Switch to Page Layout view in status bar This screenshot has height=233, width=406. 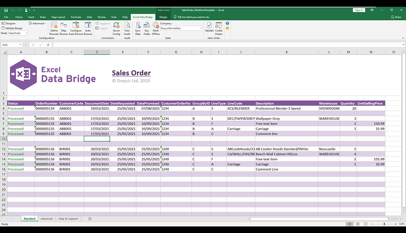point(358,224)
